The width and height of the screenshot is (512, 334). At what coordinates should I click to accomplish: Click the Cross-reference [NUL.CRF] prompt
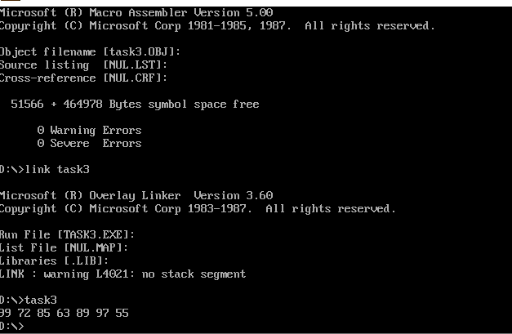[x=83, y=78]
